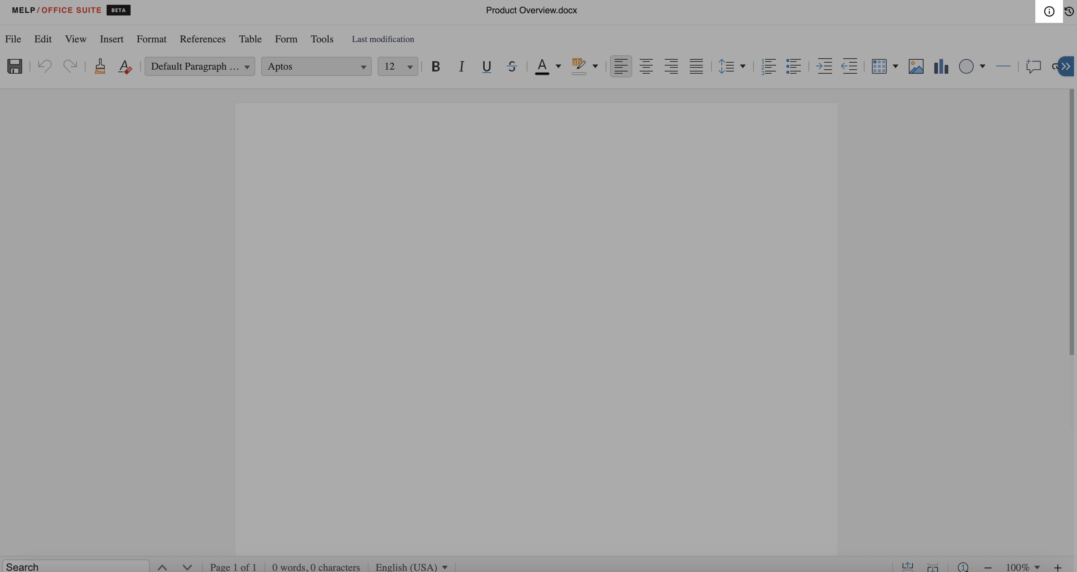Open the Default Paragraph style dropdown

200,66
